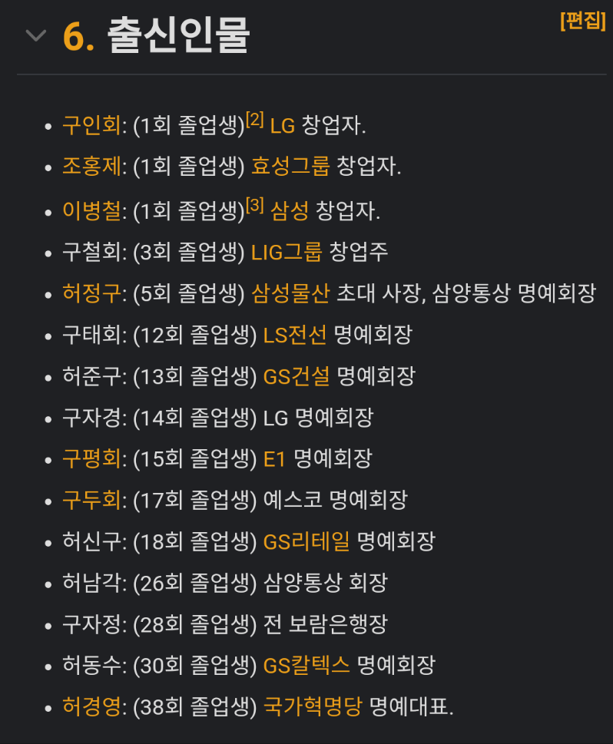Open the 삼성물산 link
The height and width of the screenshot is (744, 613).
tap(290, 293)
